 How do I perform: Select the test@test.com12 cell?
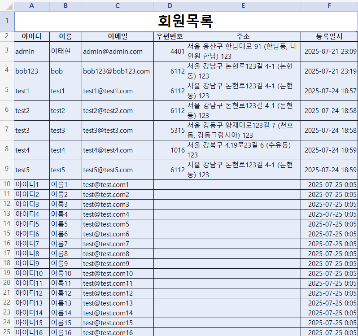click(x=118, y=293)
